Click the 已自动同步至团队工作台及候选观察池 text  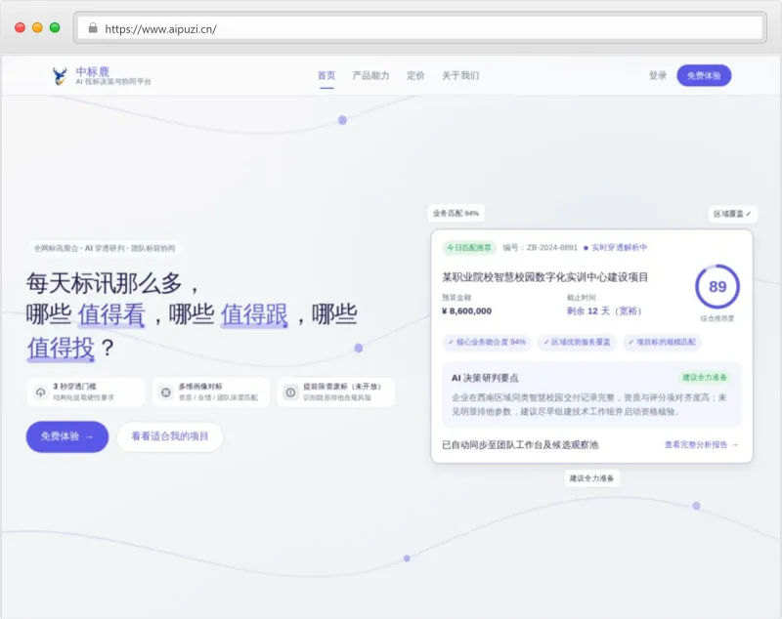(520, 444)
